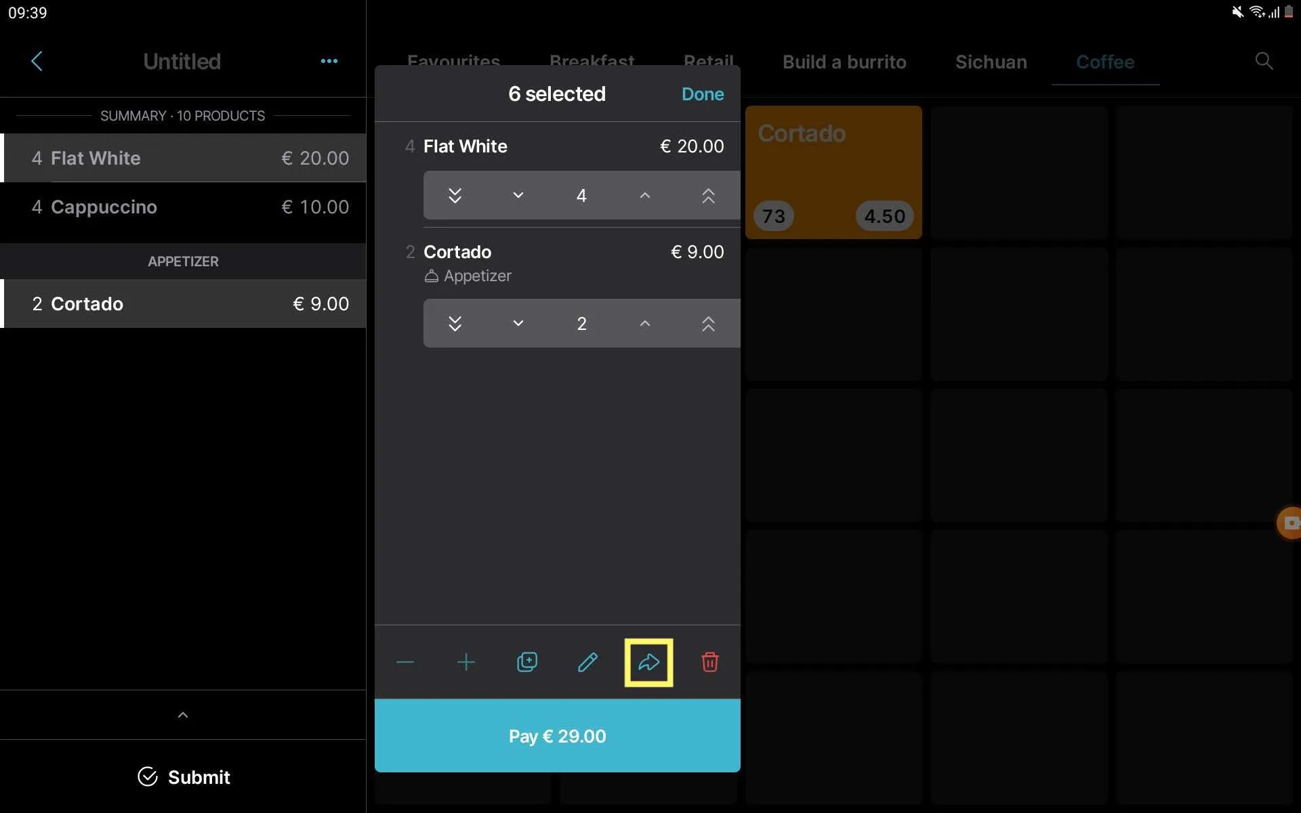Tap Pay €29.00 to proceed
Screen dimensions: 1301x813
(x=556, y=736)
